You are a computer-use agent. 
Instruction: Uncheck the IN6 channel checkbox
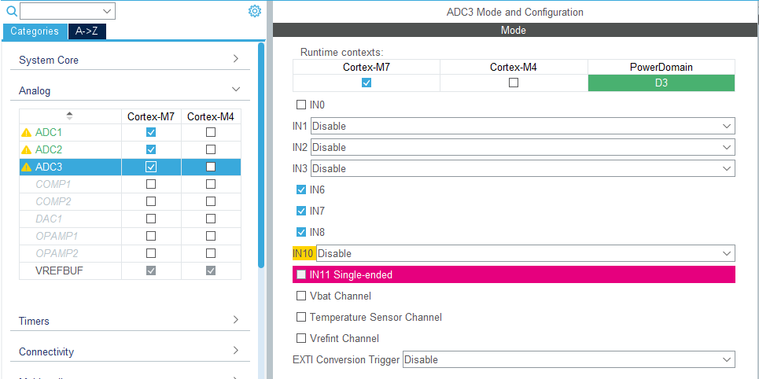[301, 189]
